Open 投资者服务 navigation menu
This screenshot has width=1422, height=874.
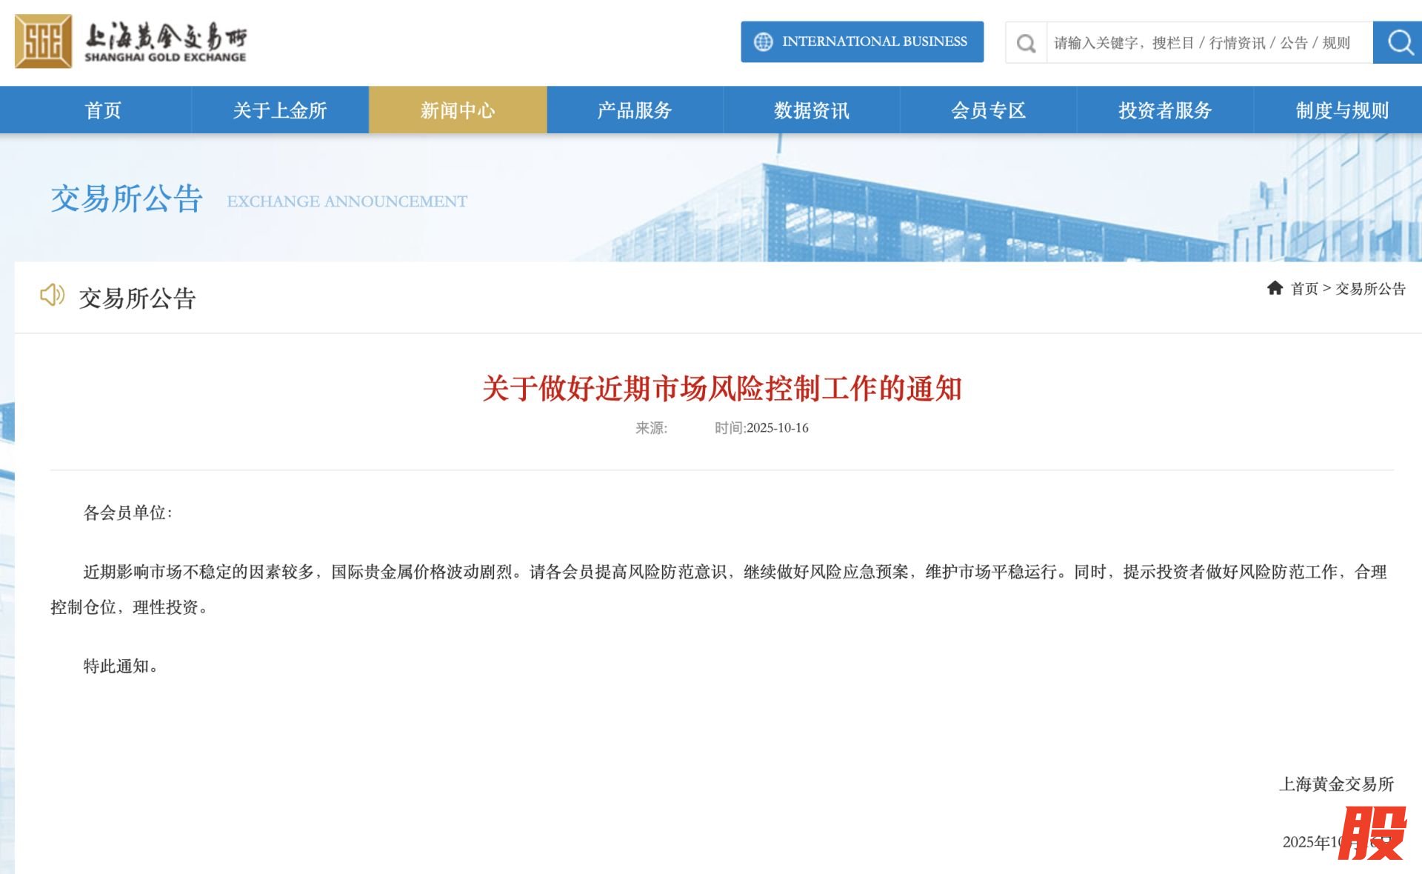point(1165,110)
